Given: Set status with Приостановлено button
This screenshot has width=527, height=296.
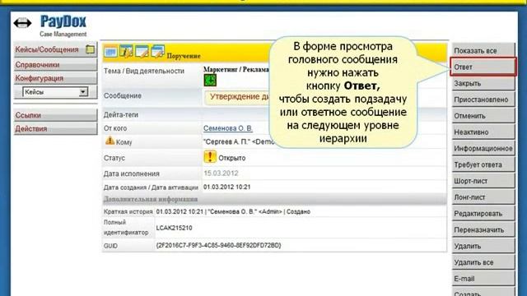Looking at the screenshot, I should tap(483, 99).
